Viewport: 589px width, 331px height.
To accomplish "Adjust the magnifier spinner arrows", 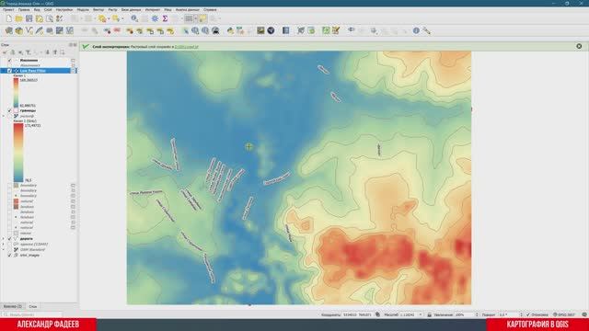I will pyautogui.click(x=477, y=314).
